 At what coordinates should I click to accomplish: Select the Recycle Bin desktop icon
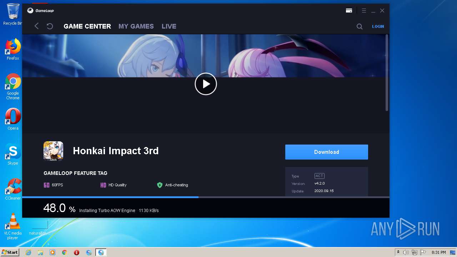(13, 14)
